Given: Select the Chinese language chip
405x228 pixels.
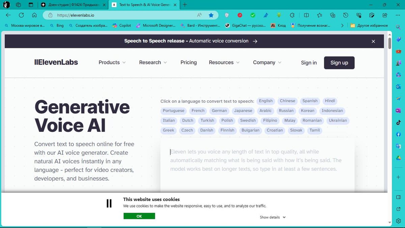Looking at the screenshot, I should pos(288,101).
